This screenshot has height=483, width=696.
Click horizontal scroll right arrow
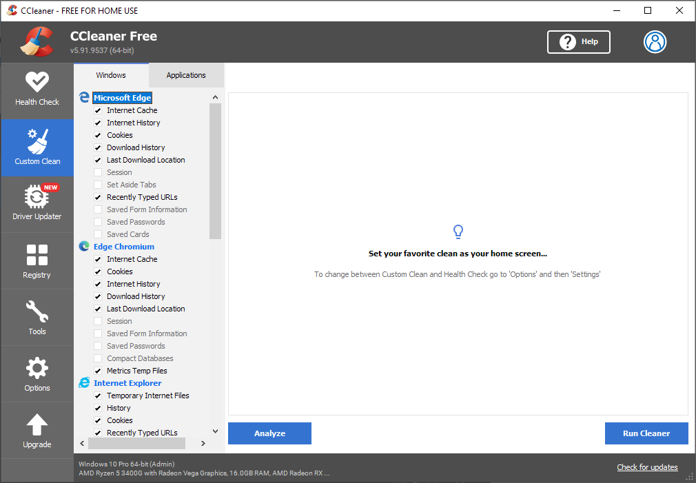(x=203, y=443)
